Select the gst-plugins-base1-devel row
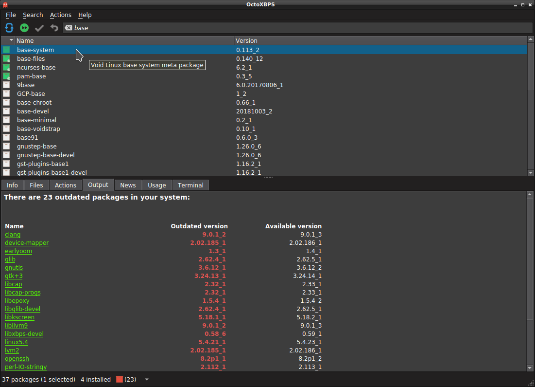This screenshot has width=535, height=387. click(x=264, y=172)
